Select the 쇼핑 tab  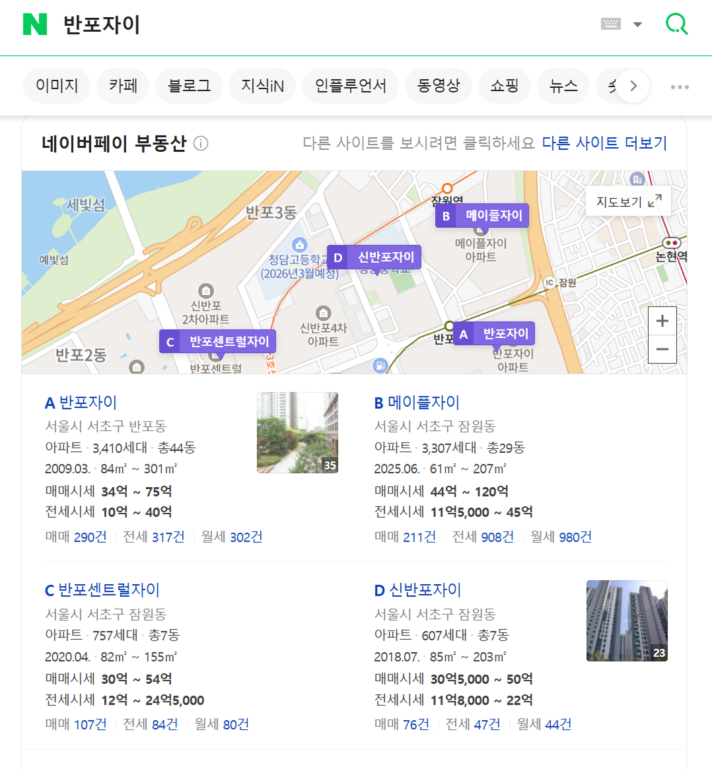505,86
